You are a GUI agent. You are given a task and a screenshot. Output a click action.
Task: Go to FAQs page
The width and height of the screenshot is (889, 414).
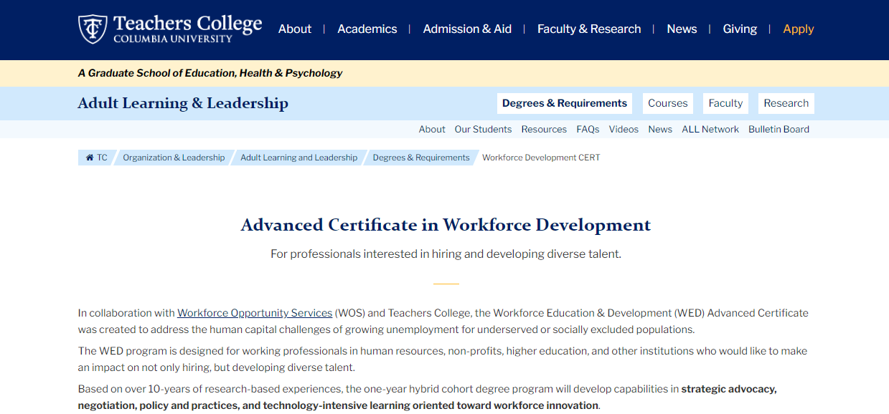tap(588, 129)
